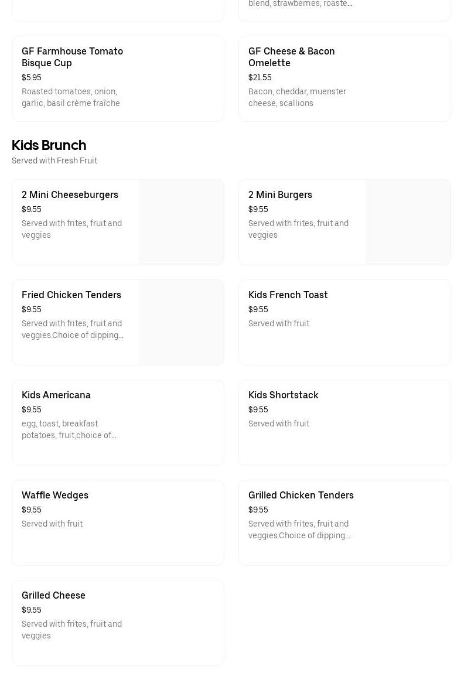Open the 2 Mini Cheeseburgers image thumbnail

click(181, 222)
